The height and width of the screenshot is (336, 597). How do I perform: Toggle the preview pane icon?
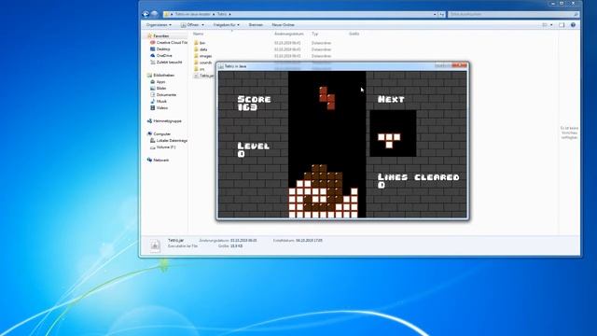[562, 25]
